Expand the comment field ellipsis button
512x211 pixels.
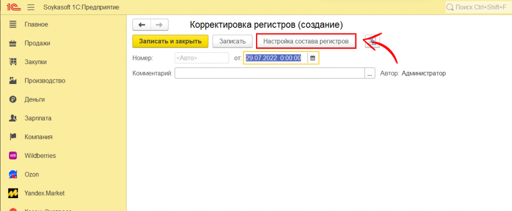point(370,73)
